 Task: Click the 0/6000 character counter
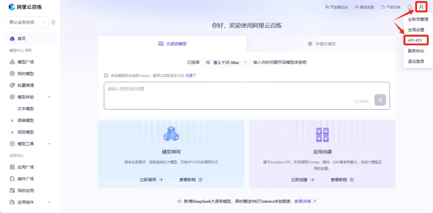pyautogui.click(x=362, y=101)
